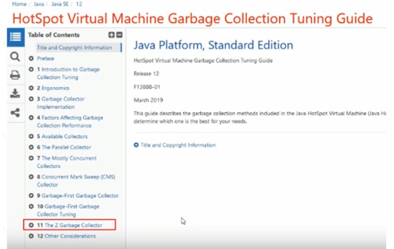Expand chapter 3 Garbage Collector Implementation

[31, 99]
